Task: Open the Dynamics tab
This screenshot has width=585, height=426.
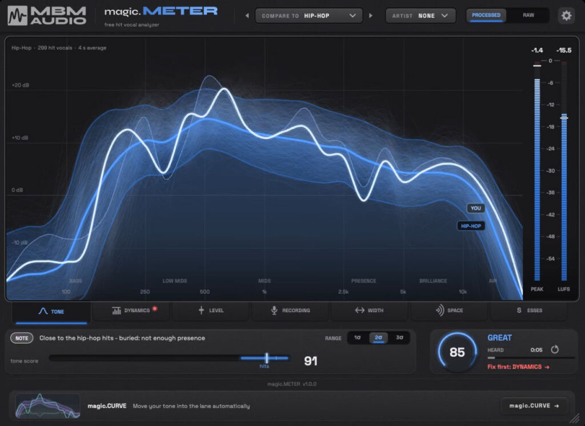Action: point(131,310)
